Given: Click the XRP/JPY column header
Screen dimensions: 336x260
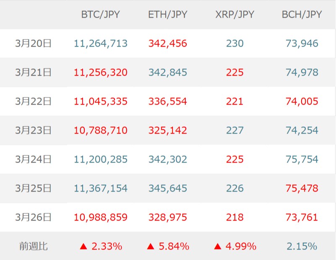Looking at the screenshot, I should [235, 15].
